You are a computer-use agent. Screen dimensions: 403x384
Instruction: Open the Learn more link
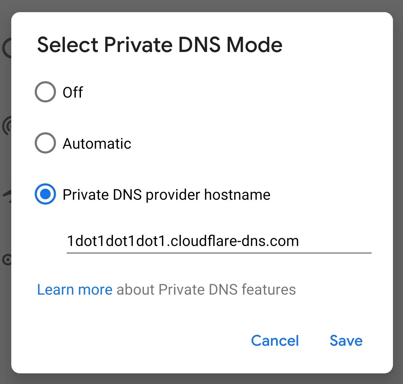75,289
